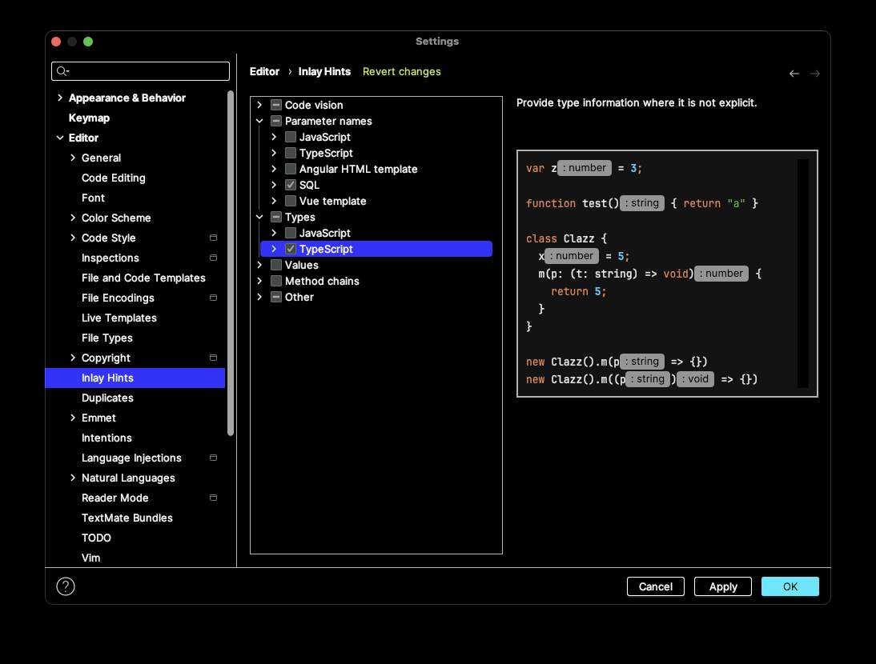Viewport: 876px width, 664px height.
Task: Enable the Values checkbox
Action: click(x=276, y=265)
